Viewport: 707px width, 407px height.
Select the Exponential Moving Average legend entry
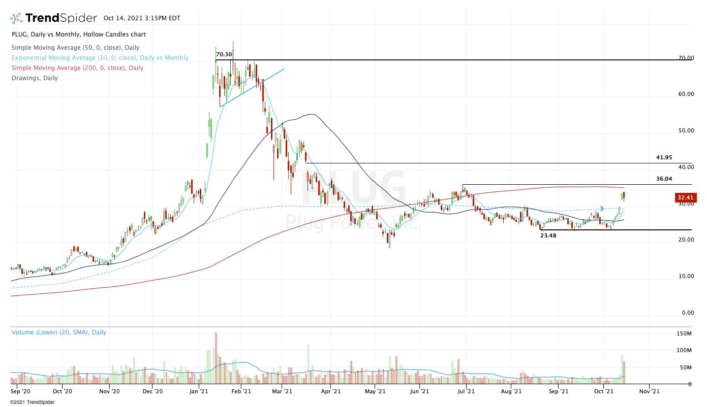point(99,58)
